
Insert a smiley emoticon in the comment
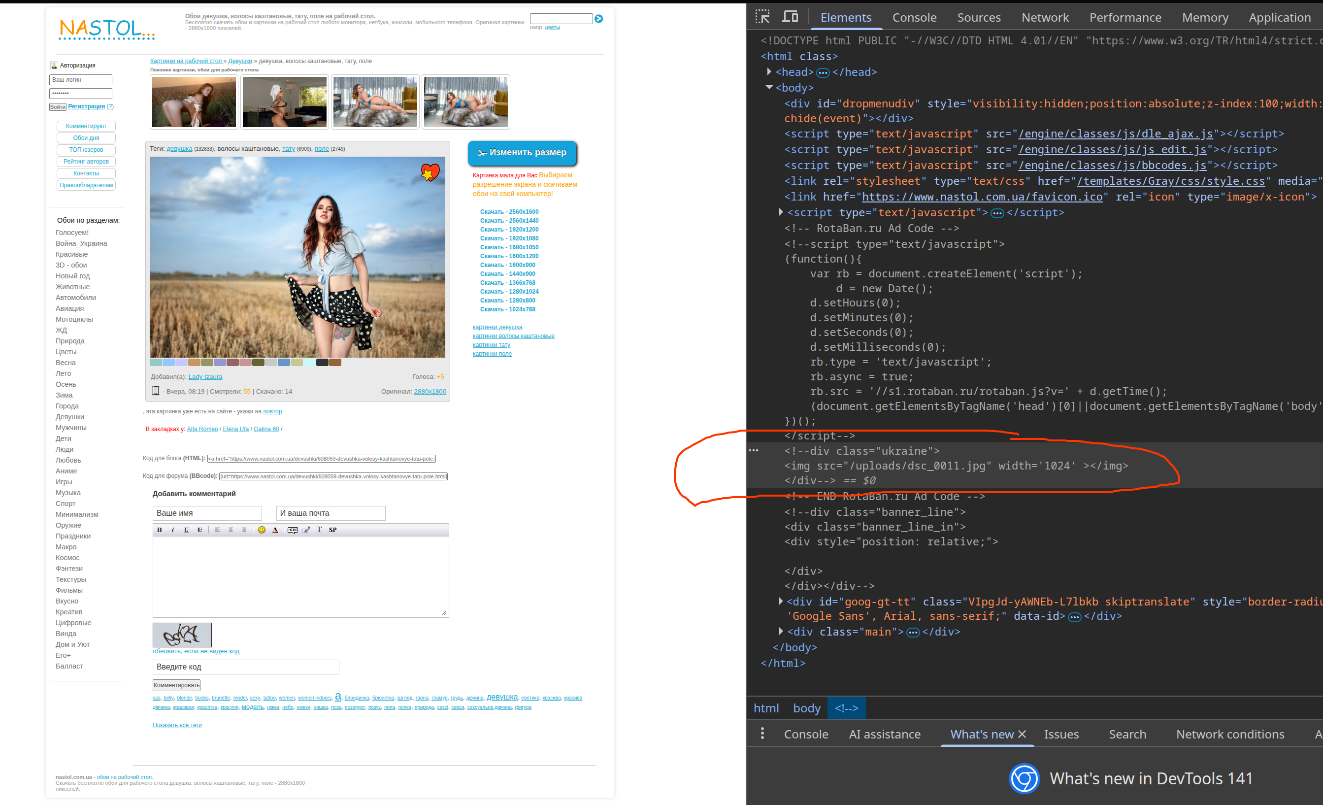(x=262, y=530)
